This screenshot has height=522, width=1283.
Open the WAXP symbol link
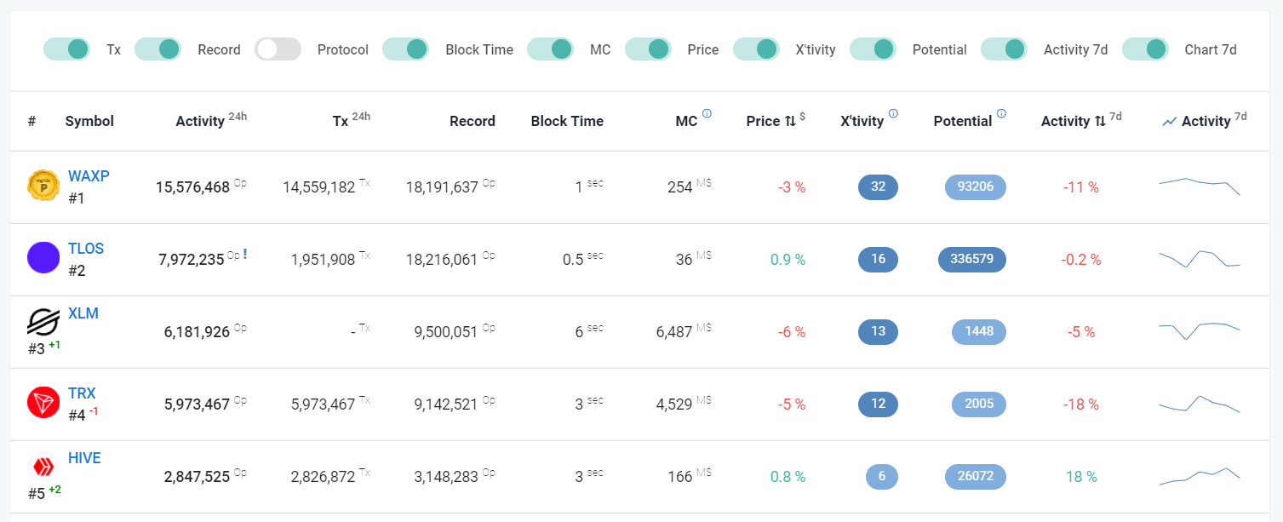pyautogui.click(x=89, y=176)
